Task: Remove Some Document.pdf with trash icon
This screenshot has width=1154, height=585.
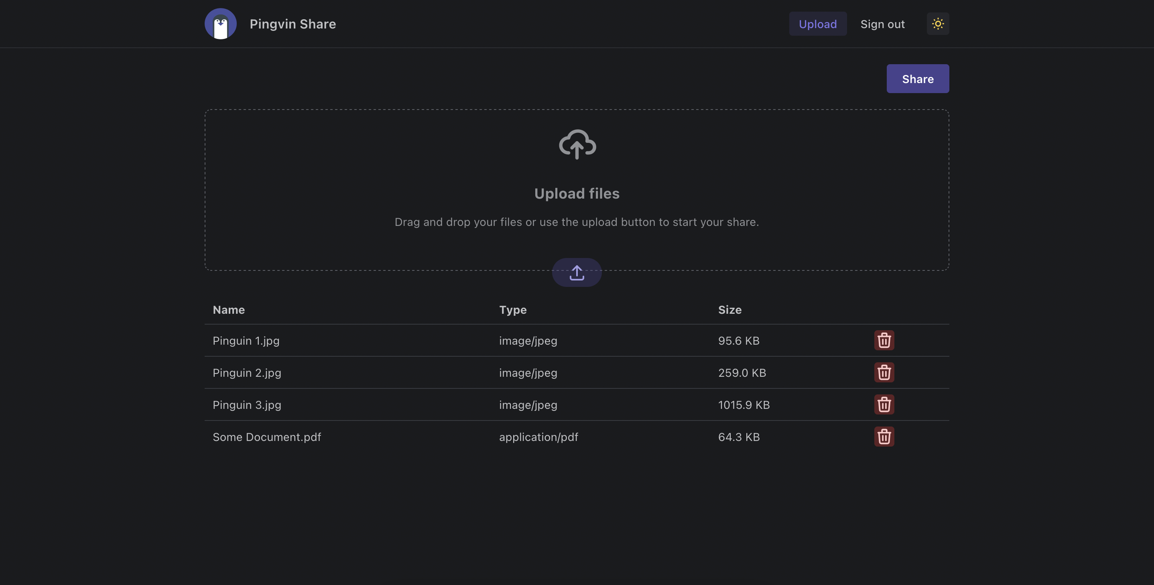Action: [884, 437]
